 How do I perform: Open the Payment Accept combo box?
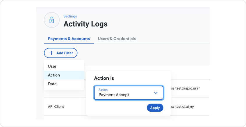[x=125, y=93]
